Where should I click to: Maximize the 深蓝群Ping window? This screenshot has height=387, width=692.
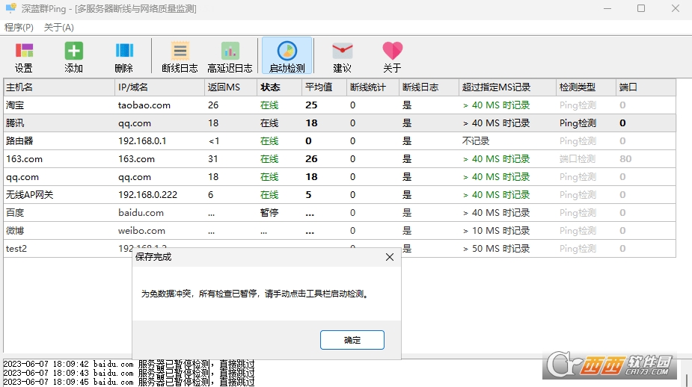coord(641,8)
